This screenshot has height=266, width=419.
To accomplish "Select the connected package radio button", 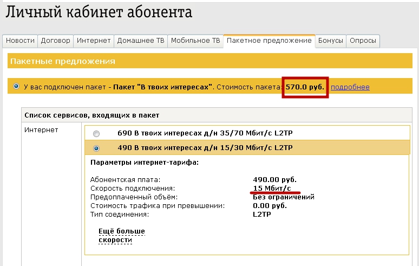I will 16,86.
